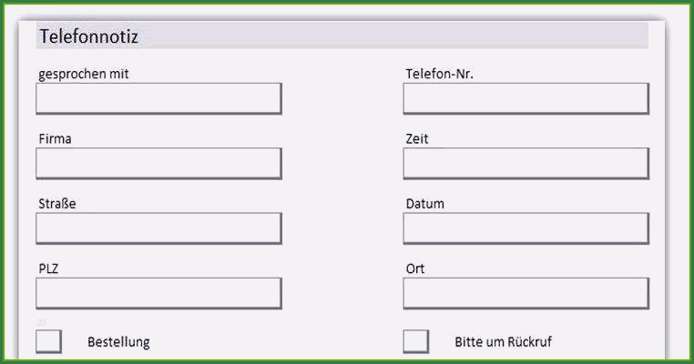Click the 'Zeit' field label
Image resolution: width=694 pixels, height=364 pixels.
pos(417,139)
